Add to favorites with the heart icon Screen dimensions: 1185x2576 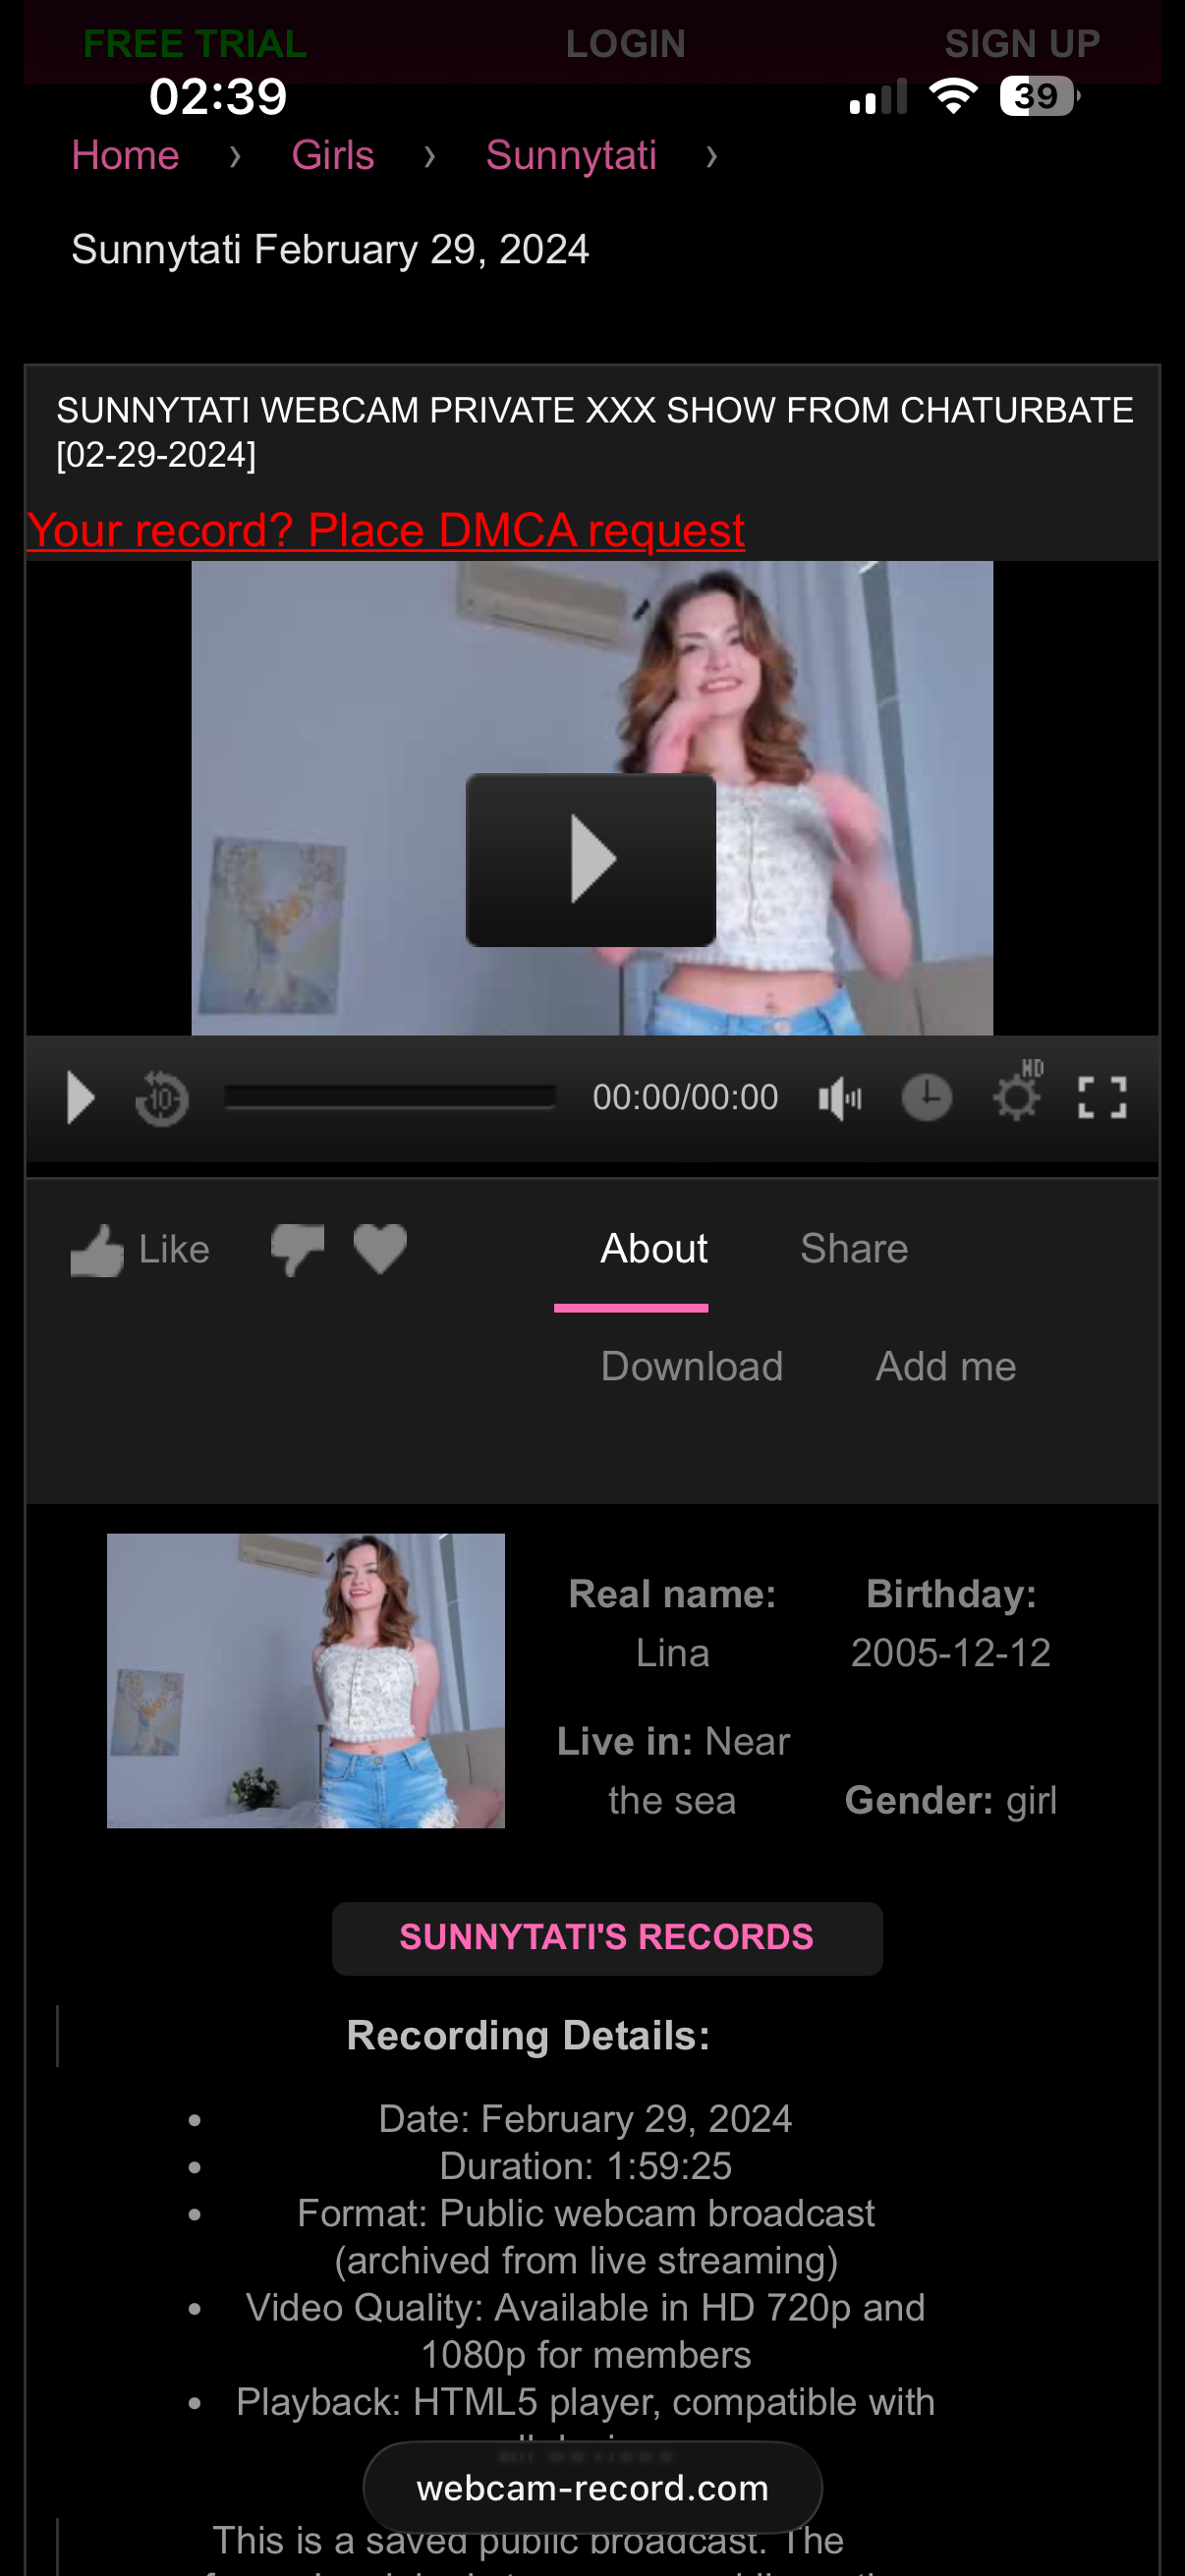(380, 1249)
